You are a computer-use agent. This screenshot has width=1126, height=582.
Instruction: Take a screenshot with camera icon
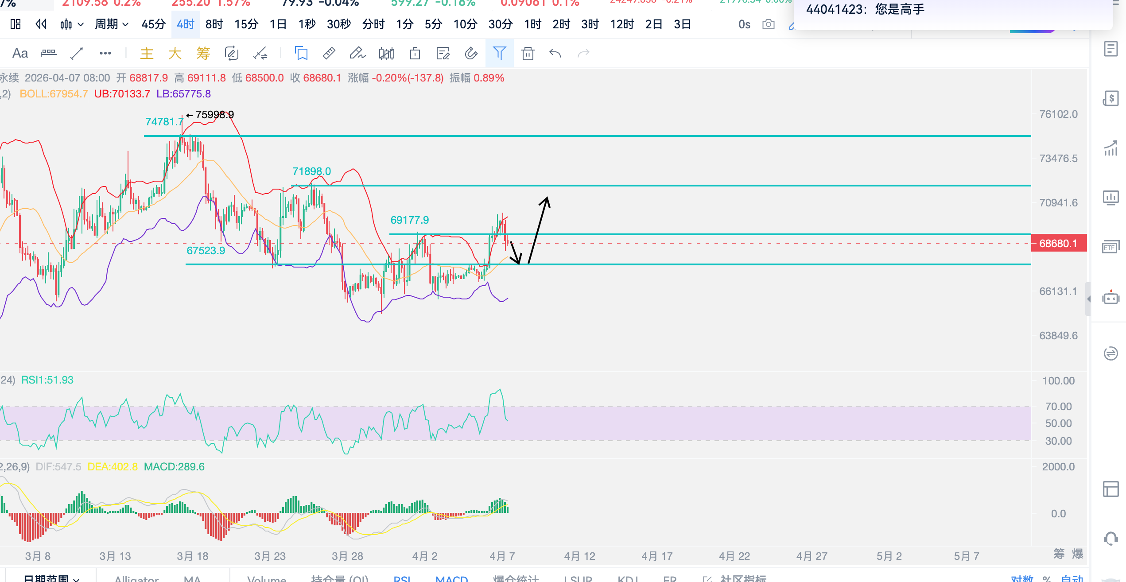(769, 24)
